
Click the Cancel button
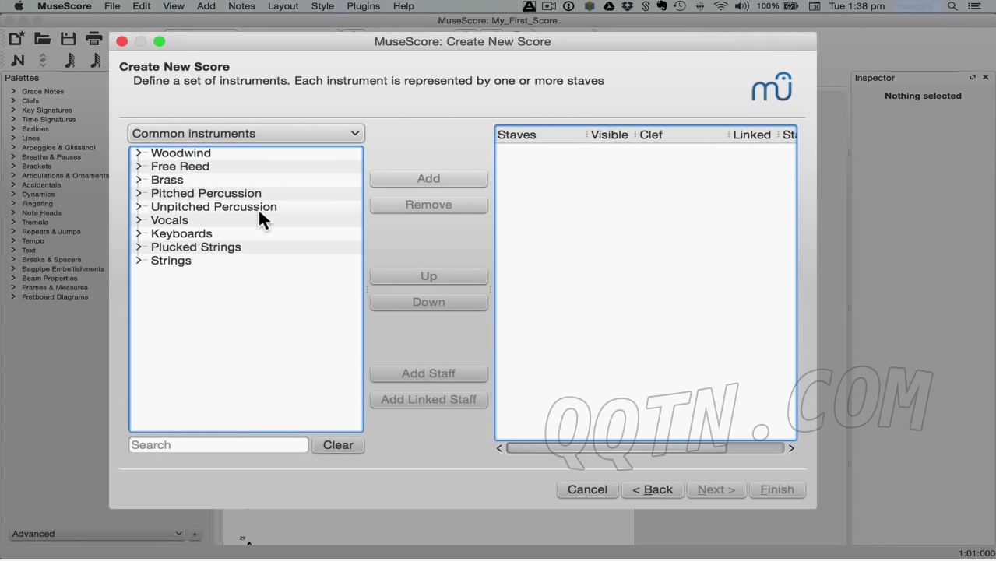[587, 489]
